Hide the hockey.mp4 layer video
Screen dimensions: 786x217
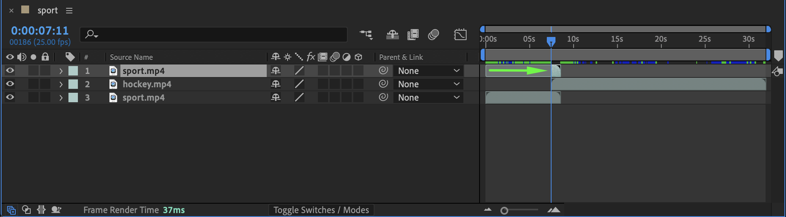[x=10, y=84]
